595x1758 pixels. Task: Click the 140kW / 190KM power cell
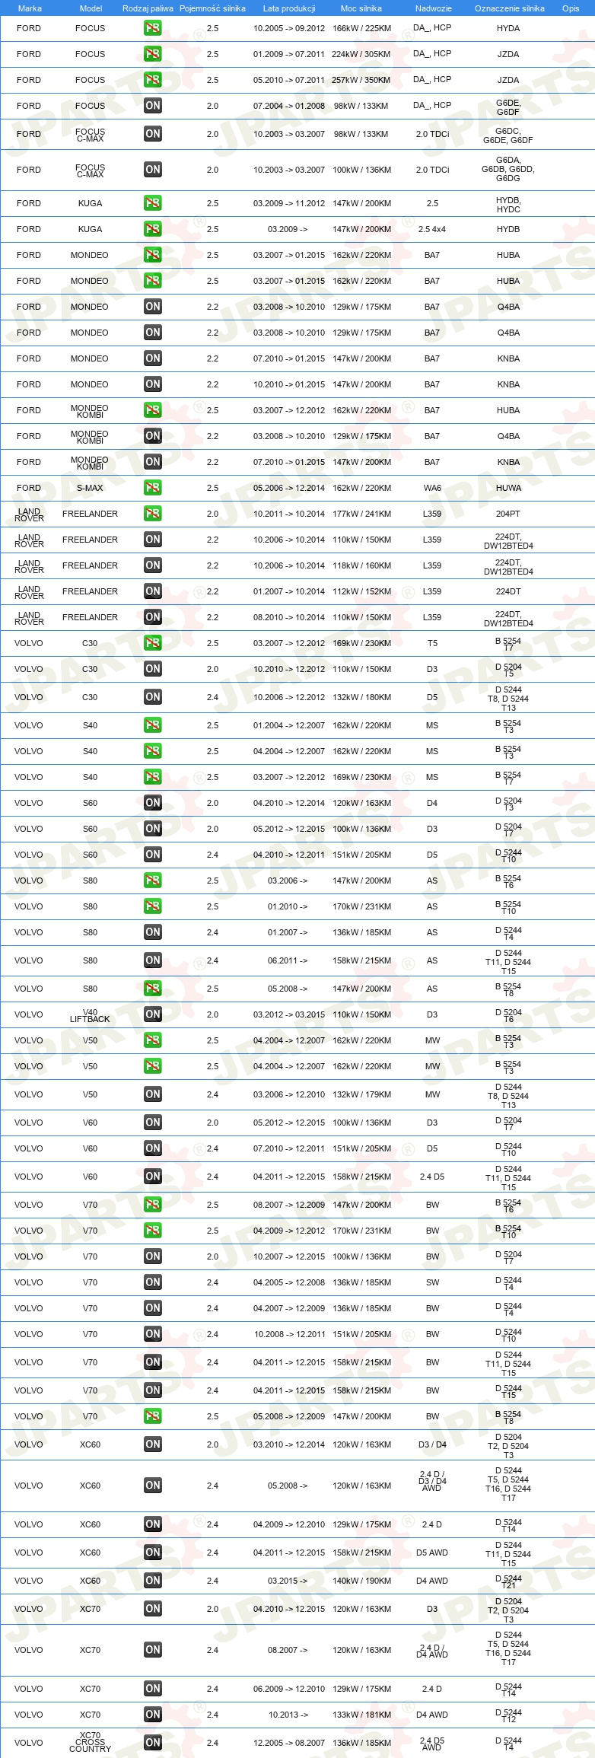(361, 1581)
